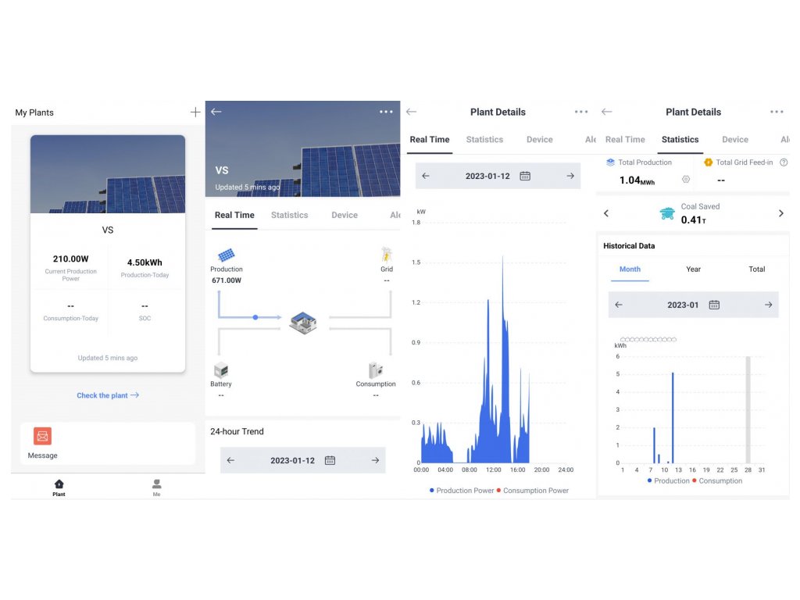
Task: Tap the 4.50kWh Production-Today value
Action: 145,262
